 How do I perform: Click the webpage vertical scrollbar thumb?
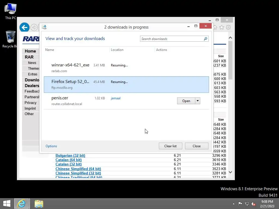[230, 60]
